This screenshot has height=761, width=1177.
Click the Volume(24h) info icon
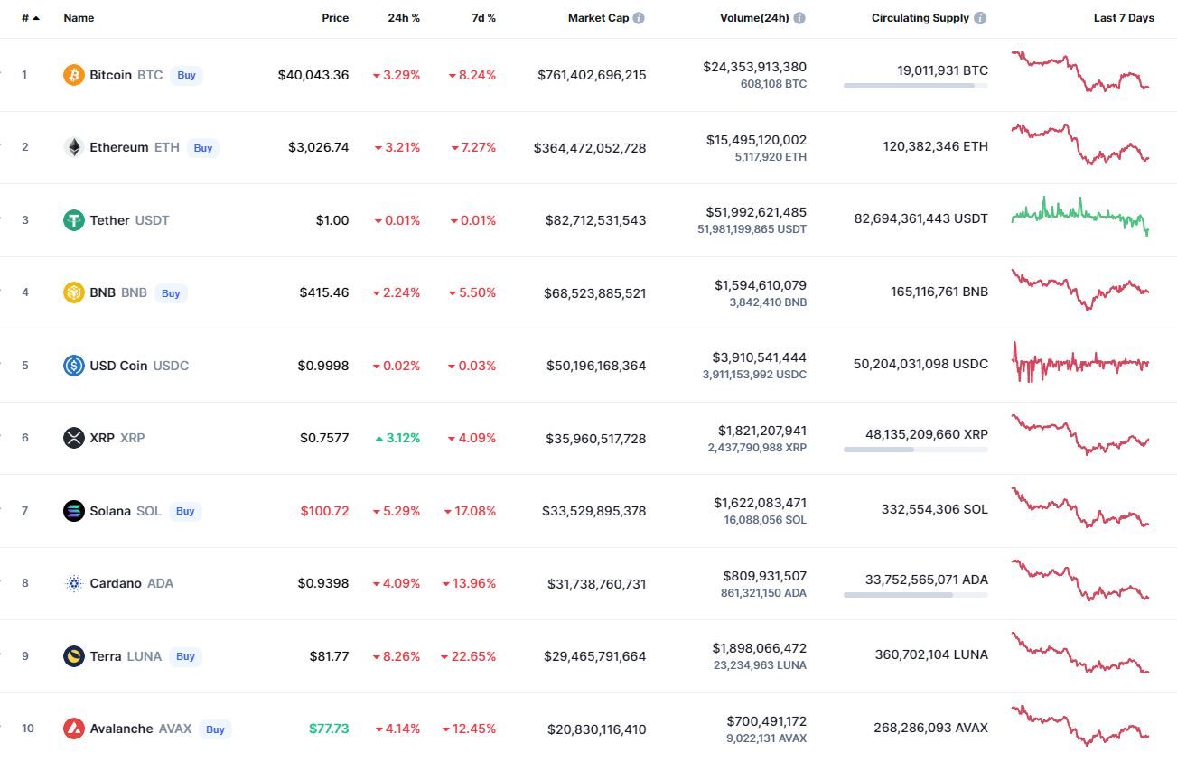[799, 18]
